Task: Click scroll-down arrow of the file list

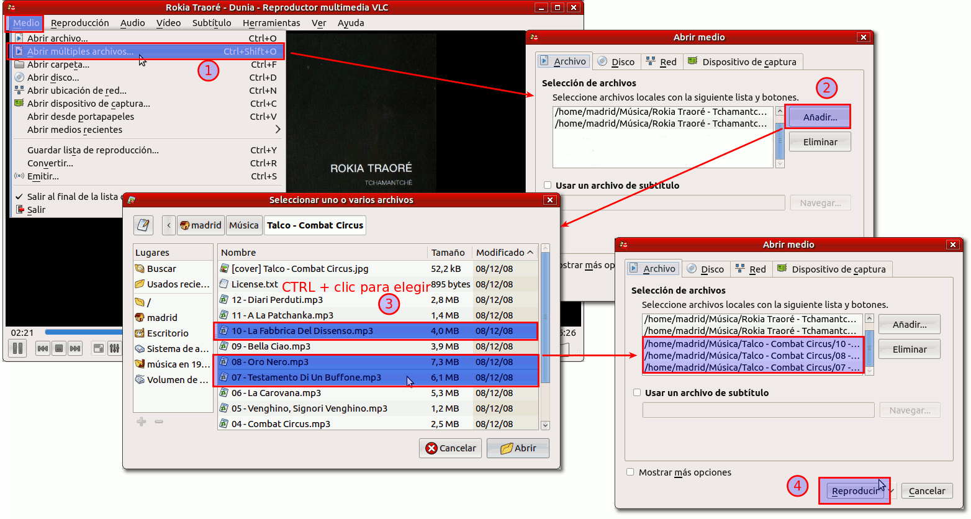Action: (x=546, y=425)
